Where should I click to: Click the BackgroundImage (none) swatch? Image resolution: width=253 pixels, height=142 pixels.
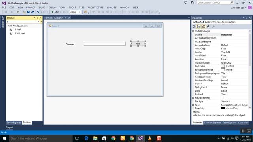pyautogui.click(x=223, y=70)
